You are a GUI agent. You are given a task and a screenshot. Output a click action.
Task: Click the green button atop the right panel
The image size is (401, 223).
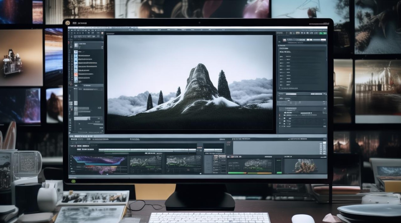tap(323, 33)
